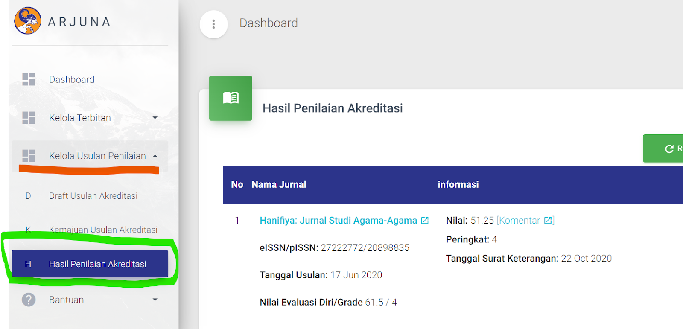The height and width of the screenshot is (329, 683).
Task: Click the Dashboard grid icon in sidebar
Action: click(29, 79)
